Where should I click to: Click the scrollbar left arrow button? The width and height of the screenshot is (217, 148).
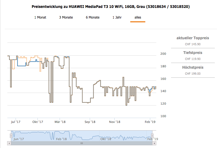coord(9,143)
